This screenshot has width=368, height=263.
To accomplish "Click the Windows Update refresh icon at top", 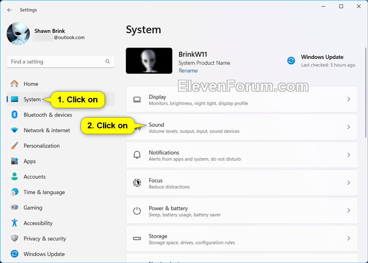I will [x=291, y=61].
